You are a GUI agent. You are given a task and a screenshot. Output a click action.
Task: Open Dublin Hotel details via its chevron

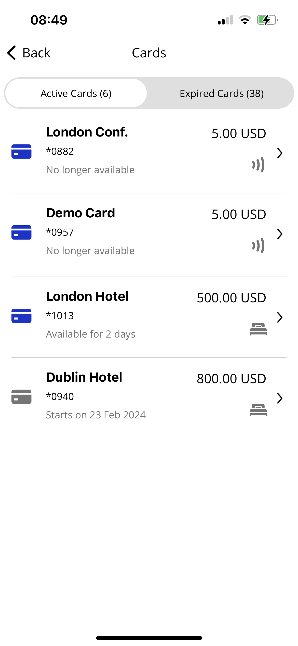tap(280, 398)
